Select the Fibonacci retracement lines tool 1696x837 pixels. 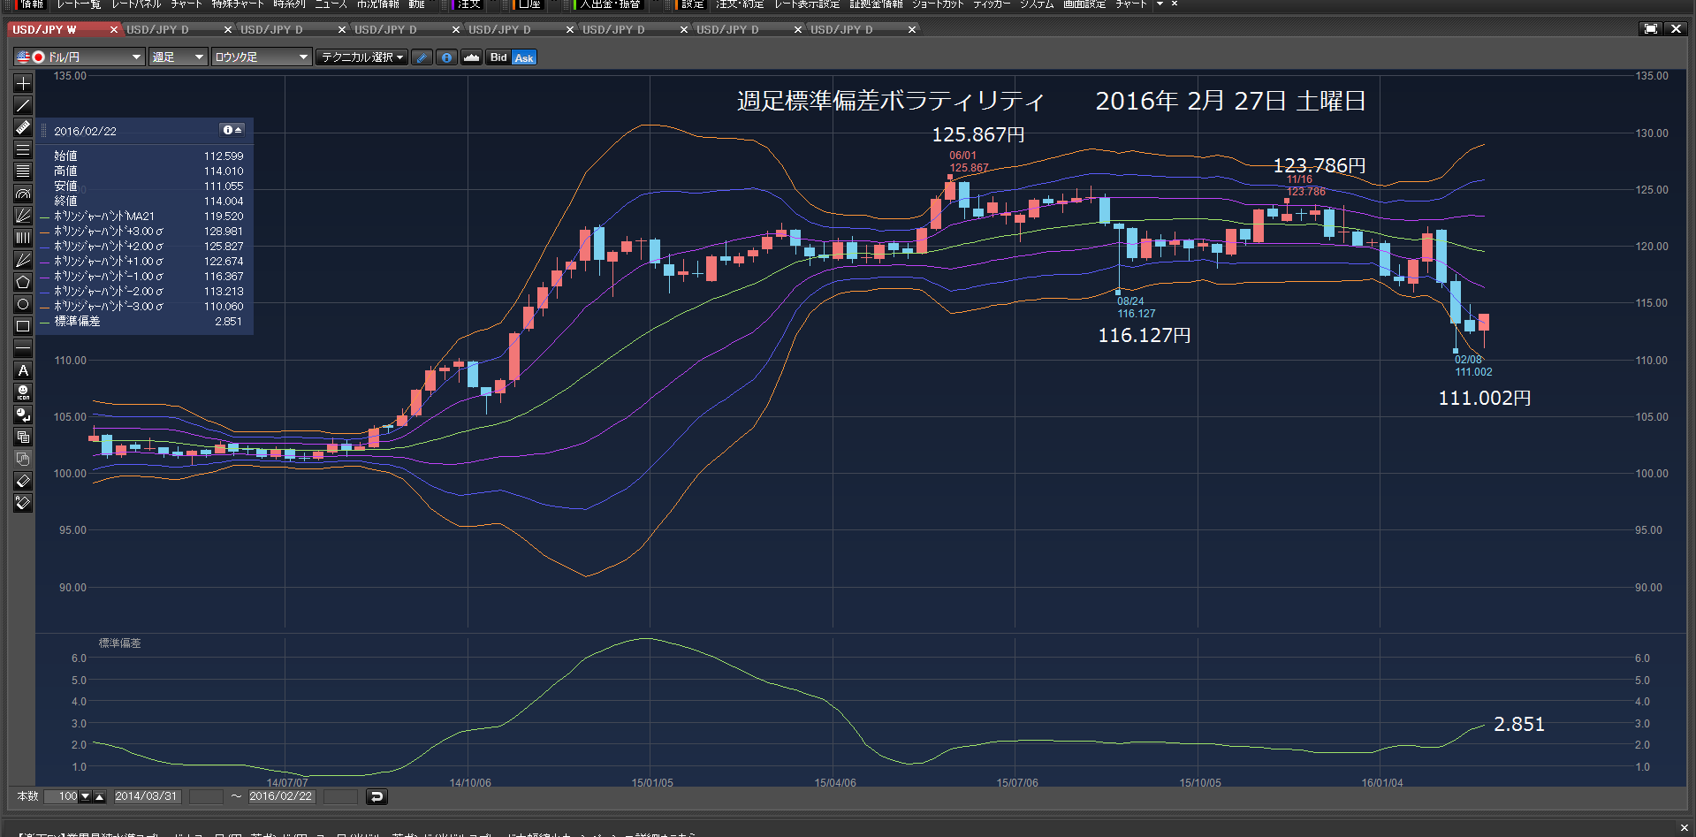23,171
